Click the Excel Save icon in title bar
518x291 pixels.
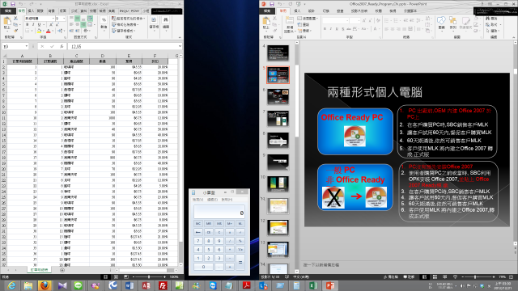coord(13,4)
